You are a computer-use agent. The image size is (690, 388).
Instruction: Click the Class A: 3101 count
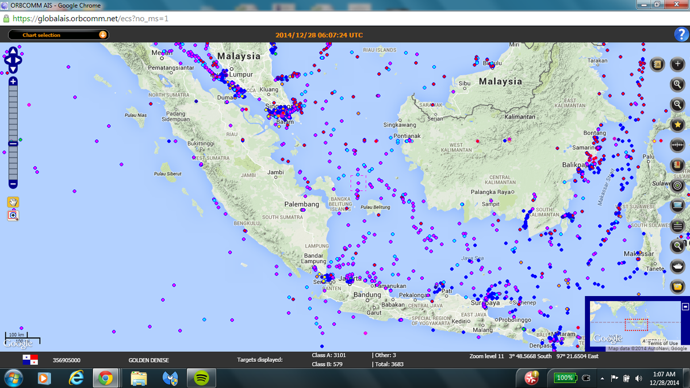[x=328, y=355]
